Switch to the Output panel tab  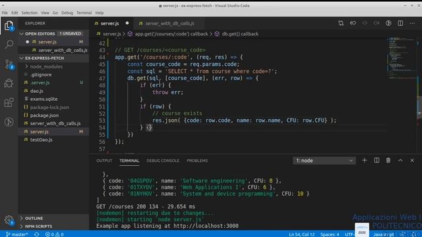click(104, 161)
